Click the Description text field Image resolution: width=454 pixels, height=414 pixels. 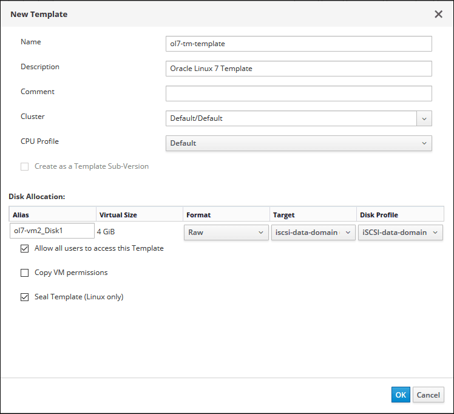pyautogui.click(x=298, y=69)
